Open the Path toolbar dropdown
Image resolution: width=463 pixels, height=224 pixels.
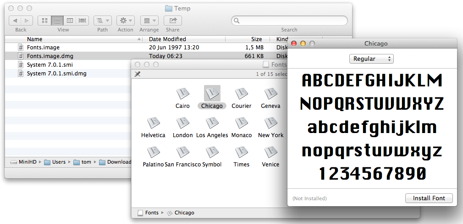pyautogui.click(x=103, y=21)
